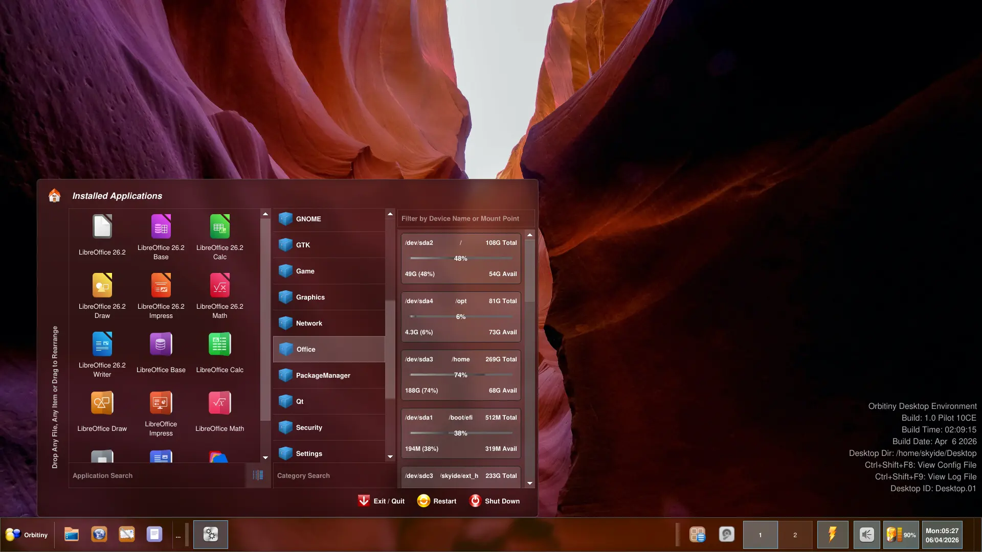Click the Restart button
Screen dimensions: 982x552
[x=437, y=501]
